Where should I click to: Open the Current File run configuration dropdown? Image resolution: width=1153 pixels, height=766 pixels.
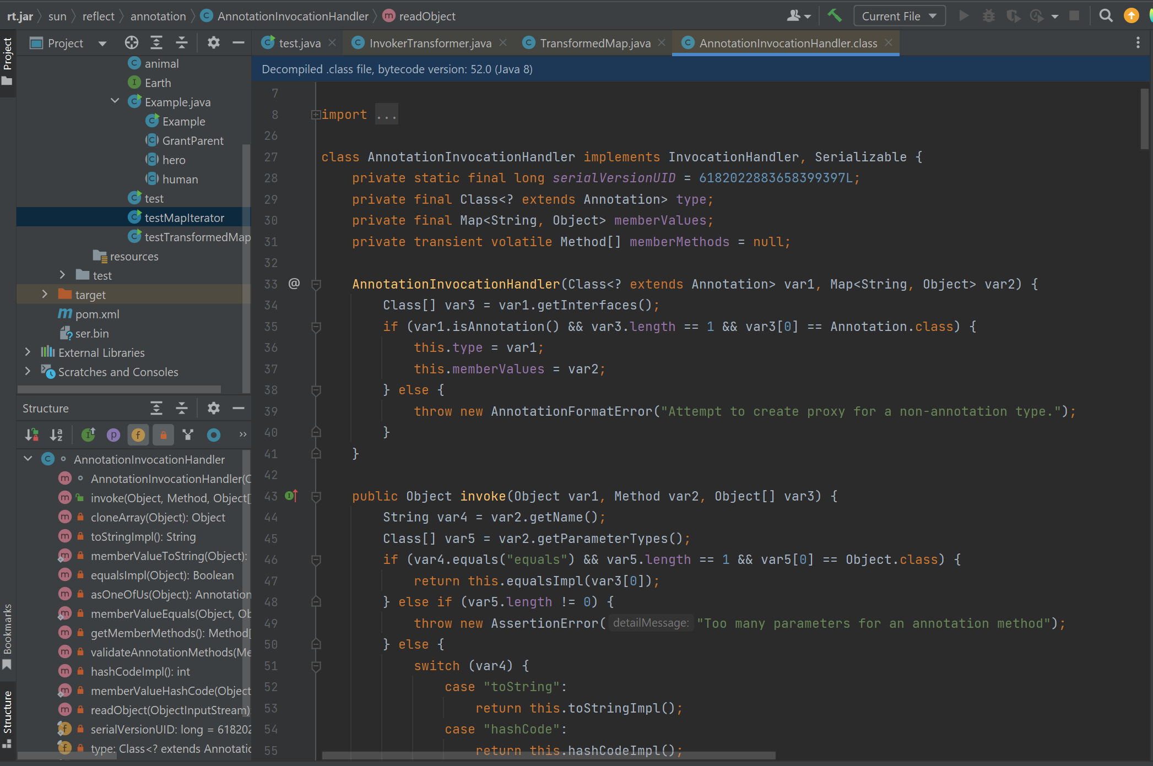coord(899,16)
